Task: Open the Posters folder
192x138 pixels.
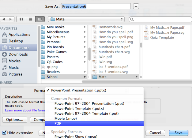Action: point(64,57)
